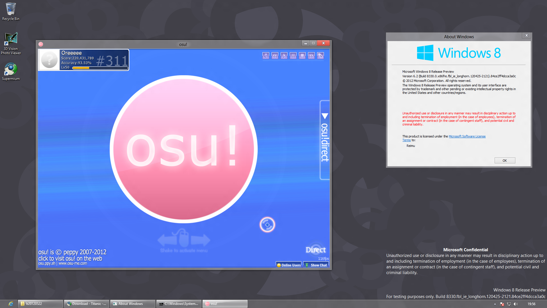Screen dimensions: 547x308
Task: Click the Direct button in osu!
Action: point(316,250)
